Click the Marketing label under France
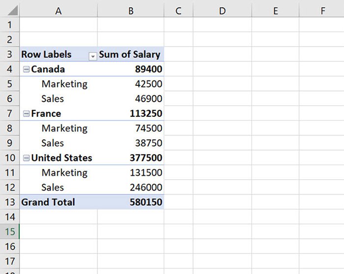344x274 pixels. [x=64, y=128]
